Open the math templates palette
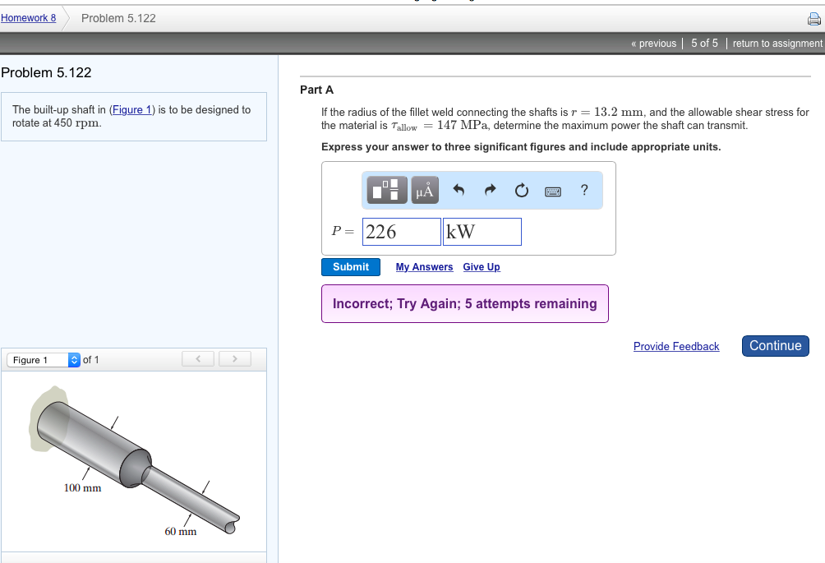Image resolution: width=825 pixels, height=563 pixels. 385,191
